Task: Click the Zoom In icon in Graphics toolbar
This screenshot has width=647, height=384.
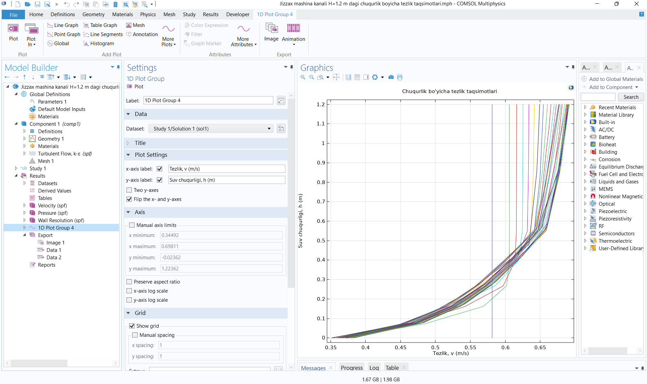Action: point(303,77)
